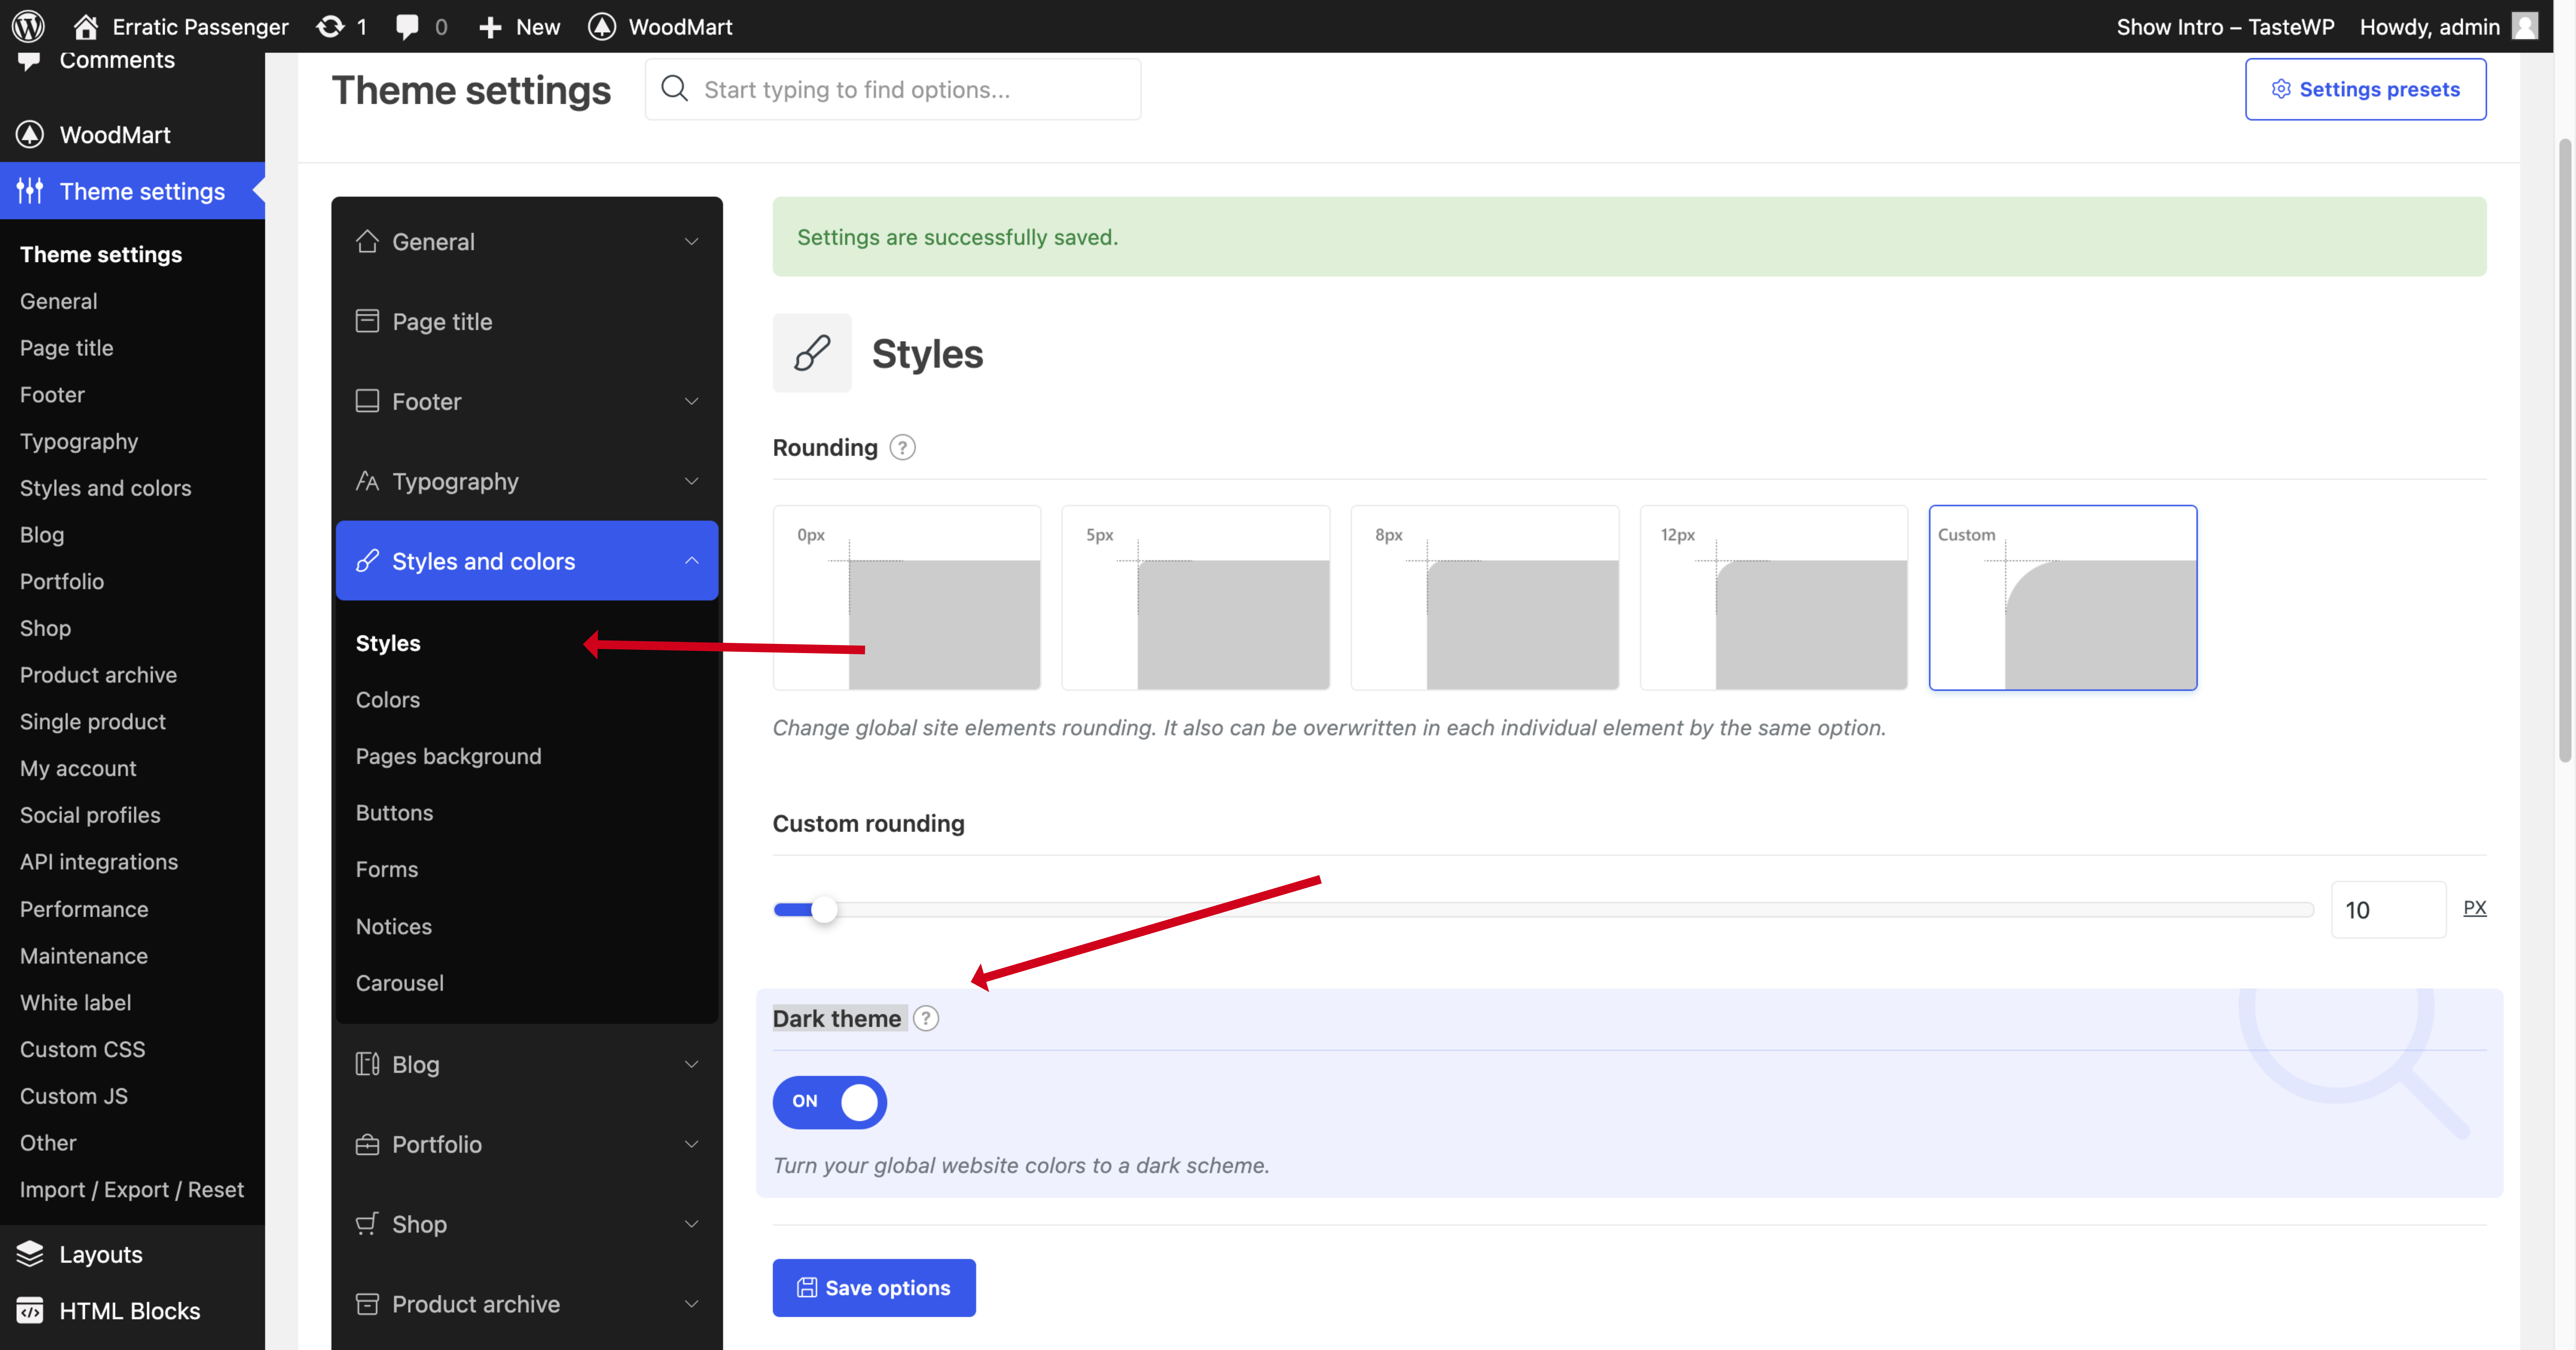Collapse the Styles and colors chevron
2576x1350 pixels.
(x=691, y=561)
